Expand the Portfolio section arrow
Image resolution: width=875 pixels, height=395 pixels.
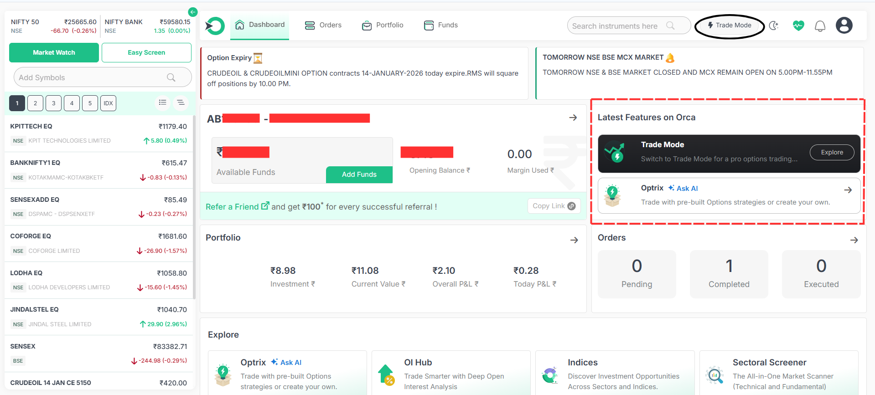574,240
